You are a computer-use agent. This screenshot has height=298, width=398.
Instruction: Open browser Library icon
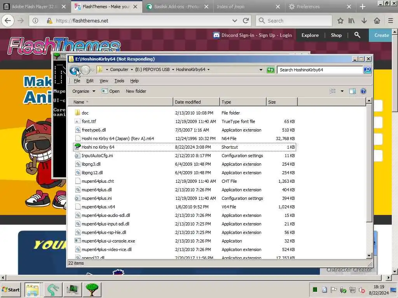pos(351,21)
